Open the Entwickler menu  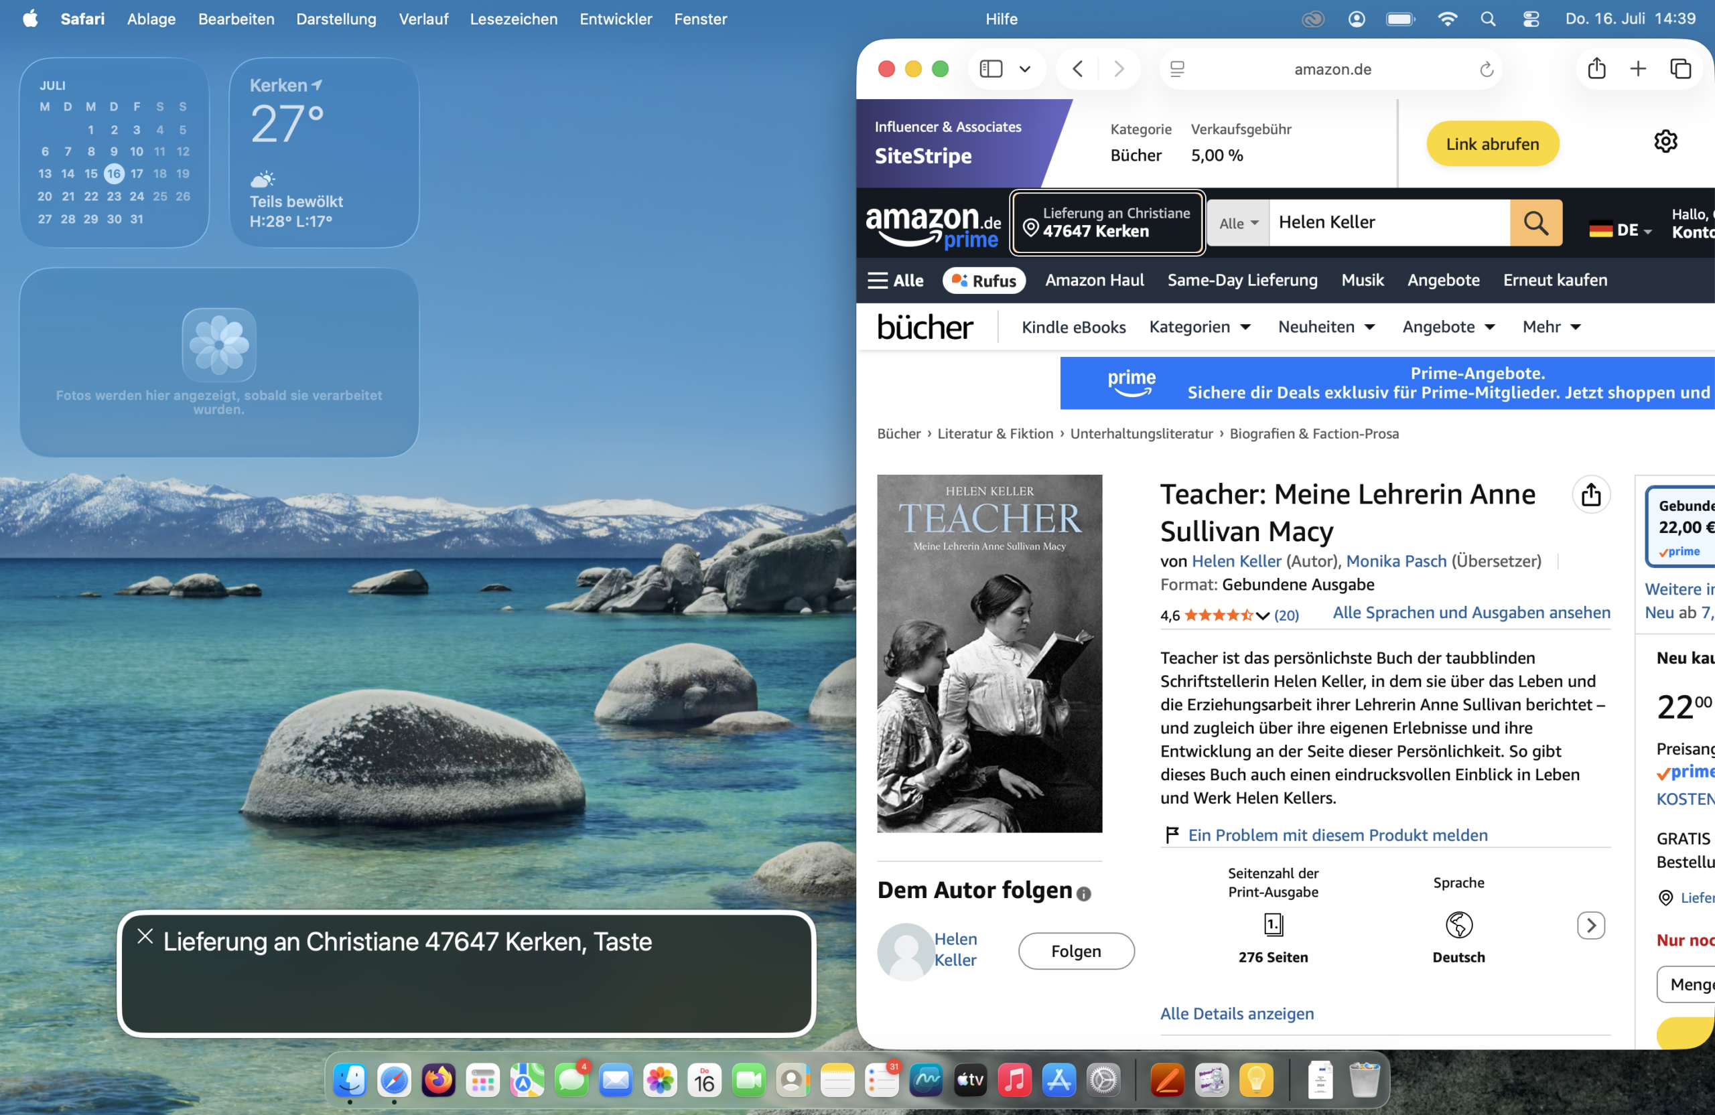click(616, 19)
